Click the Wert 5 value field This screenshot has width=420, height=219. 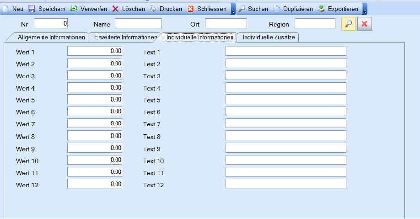95,99
